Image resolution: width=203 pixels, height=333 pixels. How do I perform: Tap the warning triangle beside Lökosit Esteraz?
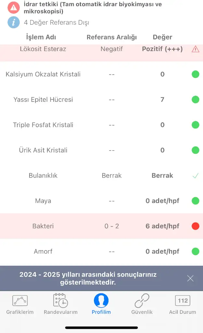point(195,49)
